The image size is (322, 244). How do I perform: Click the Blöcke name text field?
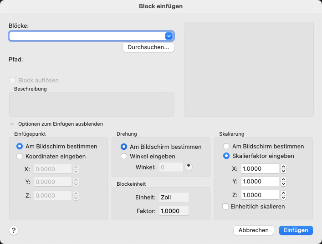click(87, 36)
